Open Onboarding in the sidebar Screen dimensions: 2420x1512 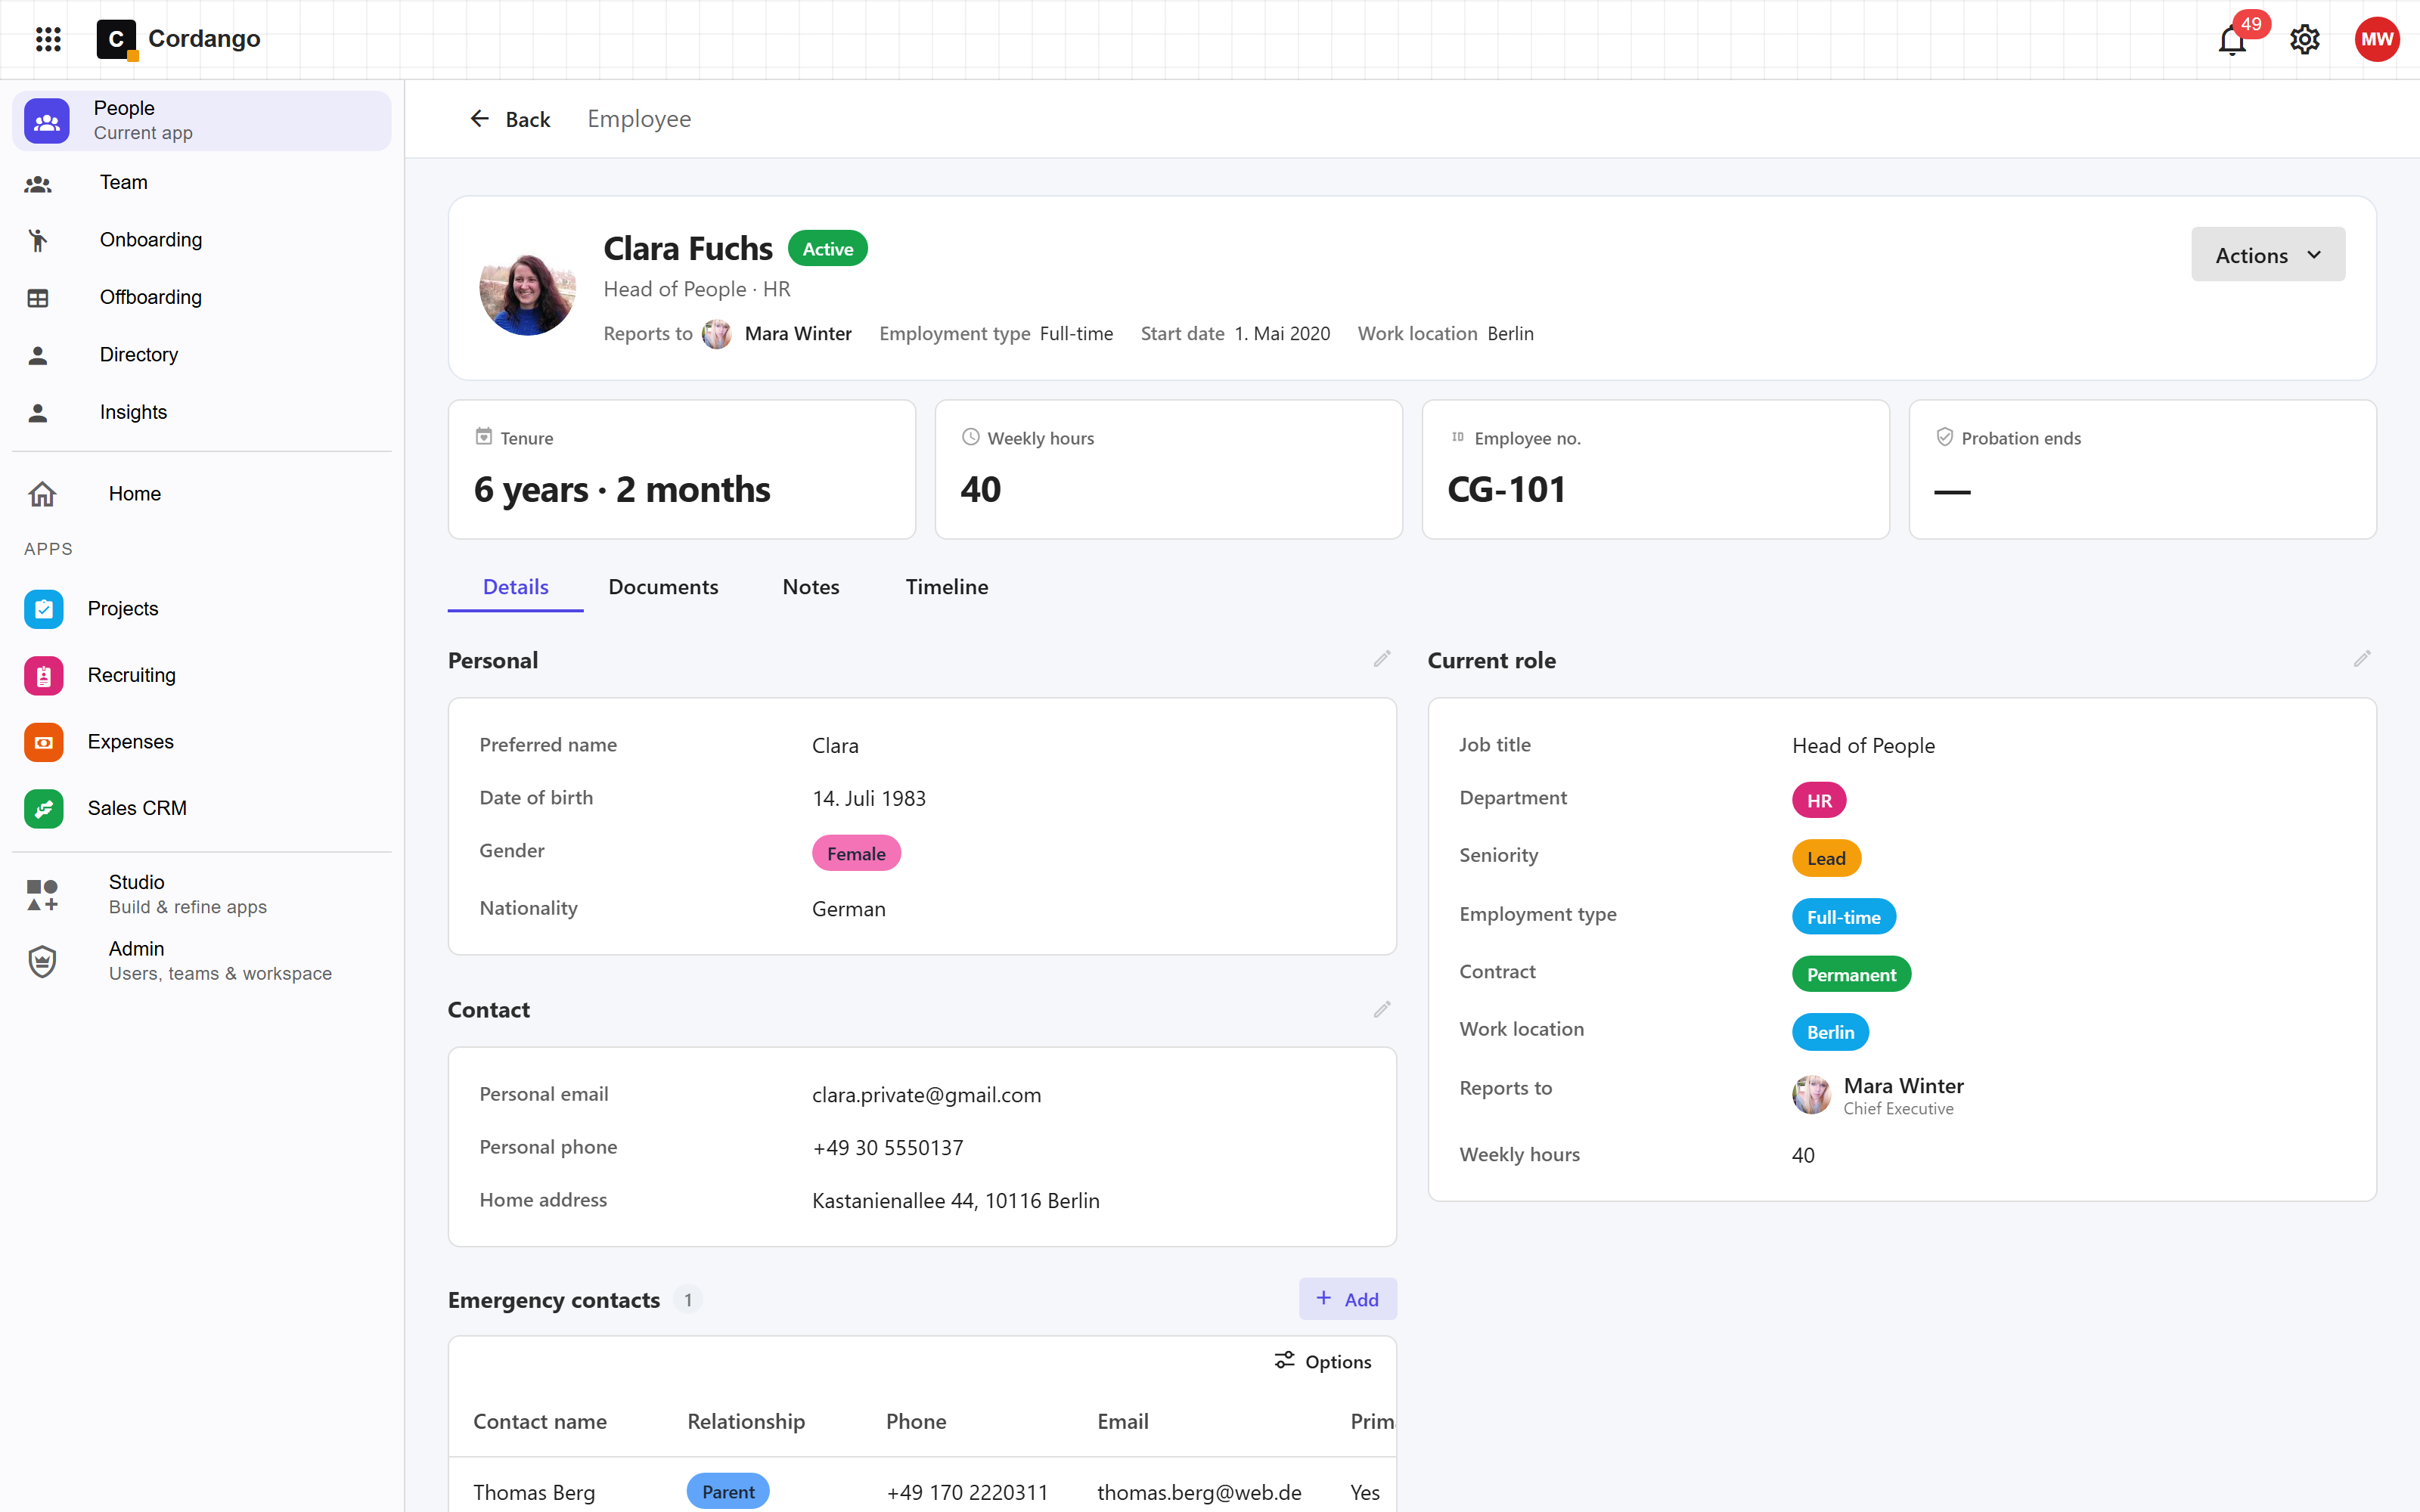tap(201, 240)
